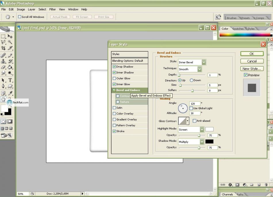This screenshot has width=273, height=197.
Task: Click Cancel in Layer Style dialog
Action: 252,61
